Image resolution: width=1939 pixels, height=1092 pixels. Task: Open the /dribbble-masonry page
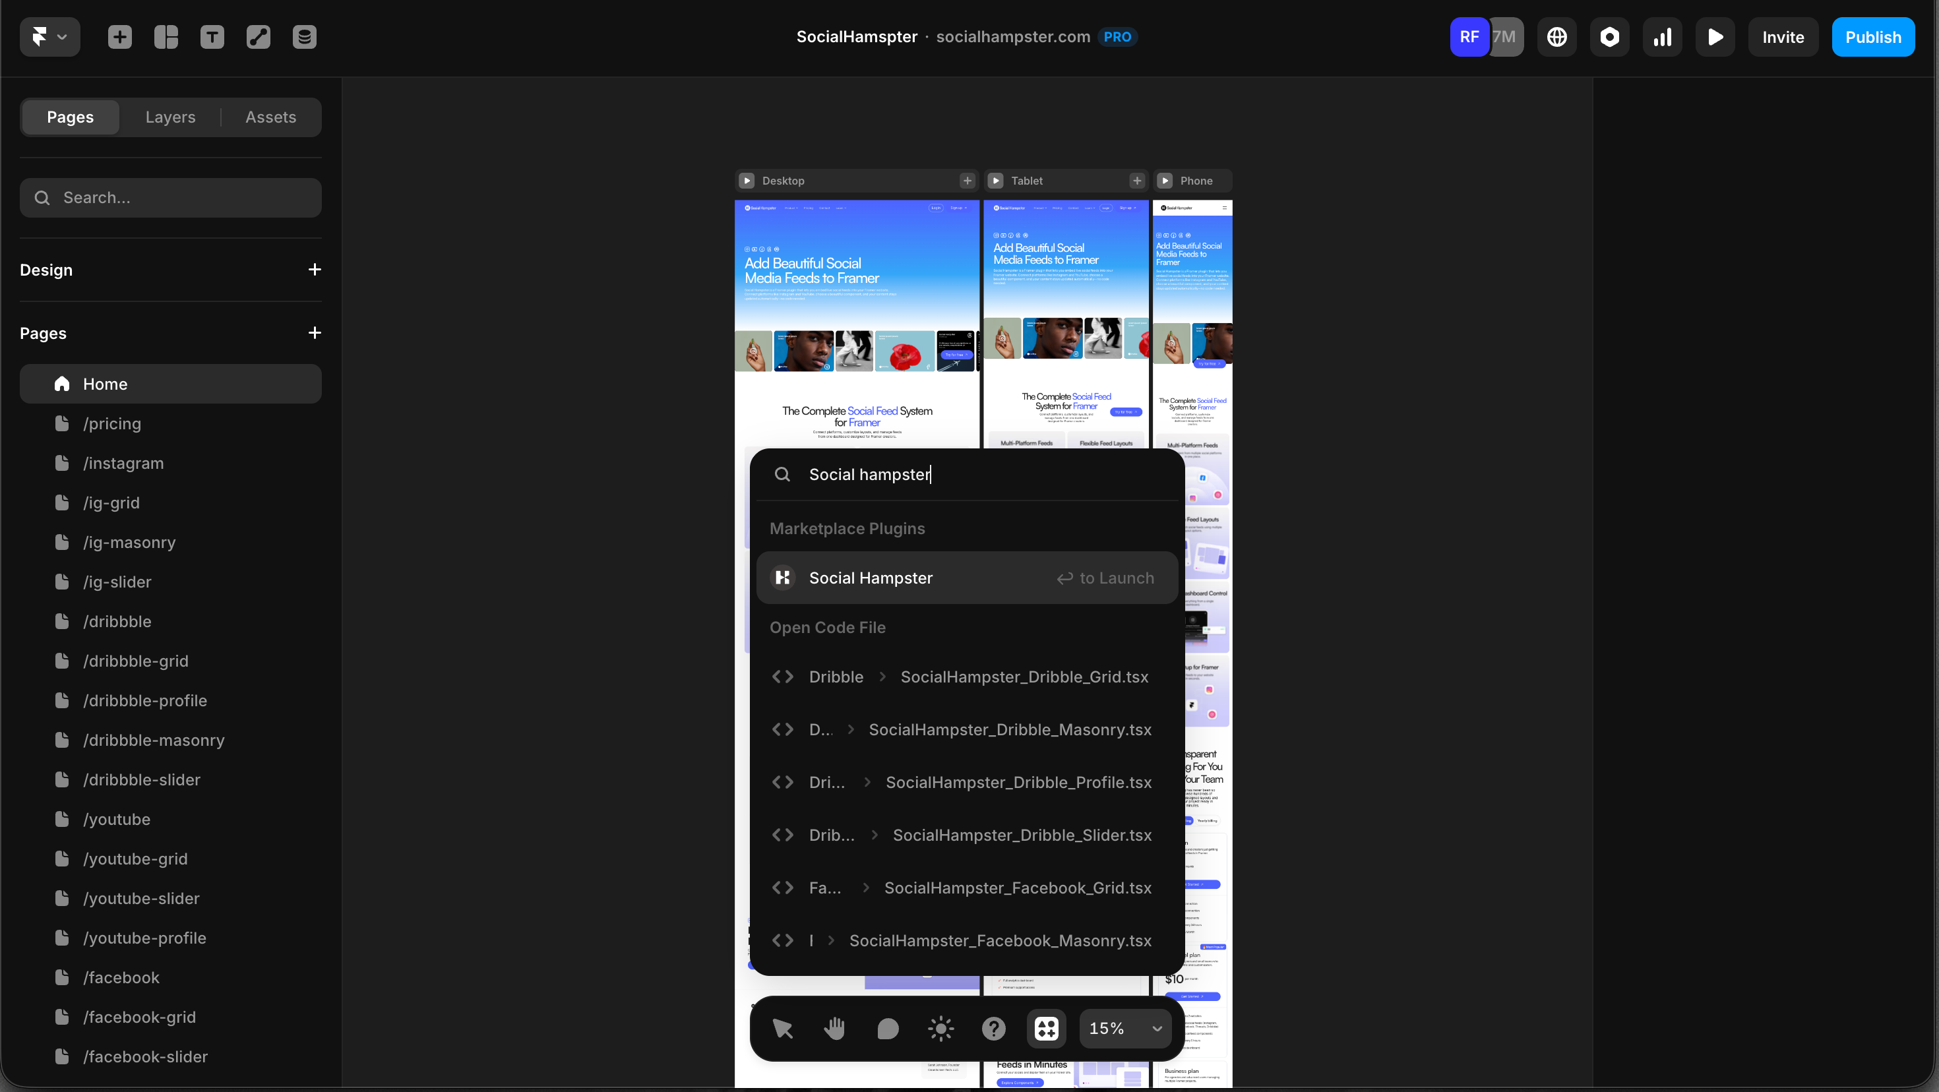(x=171, y=740)
